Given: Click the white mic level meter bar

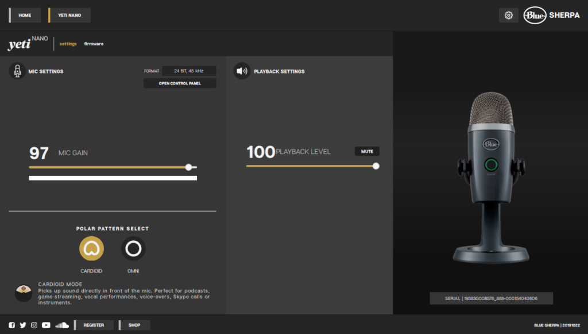Looking at the screenshot, I should 113,178.
